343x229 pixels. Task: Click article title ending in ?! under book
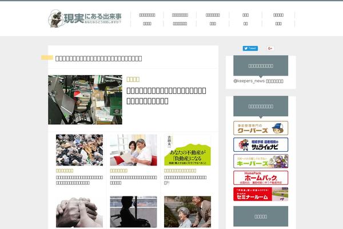185,180
